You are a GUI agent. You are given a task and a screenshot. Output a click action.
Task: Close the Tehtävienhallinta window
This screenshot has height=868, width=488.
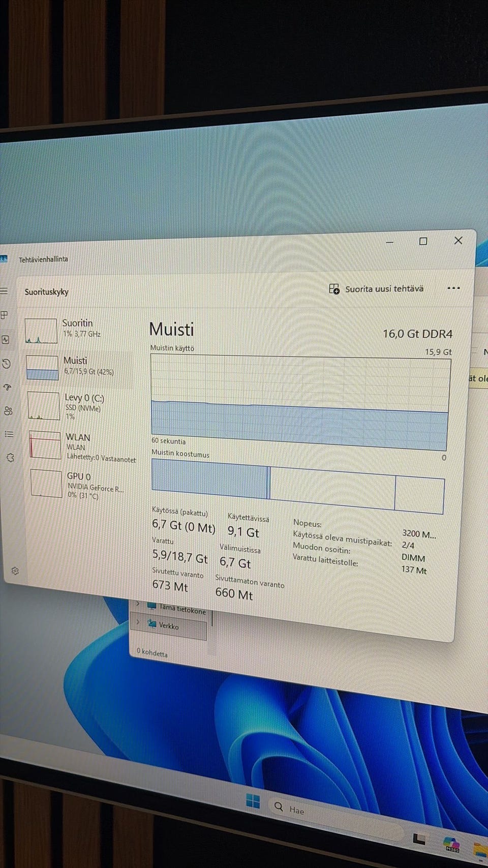[x=458, y=241]
